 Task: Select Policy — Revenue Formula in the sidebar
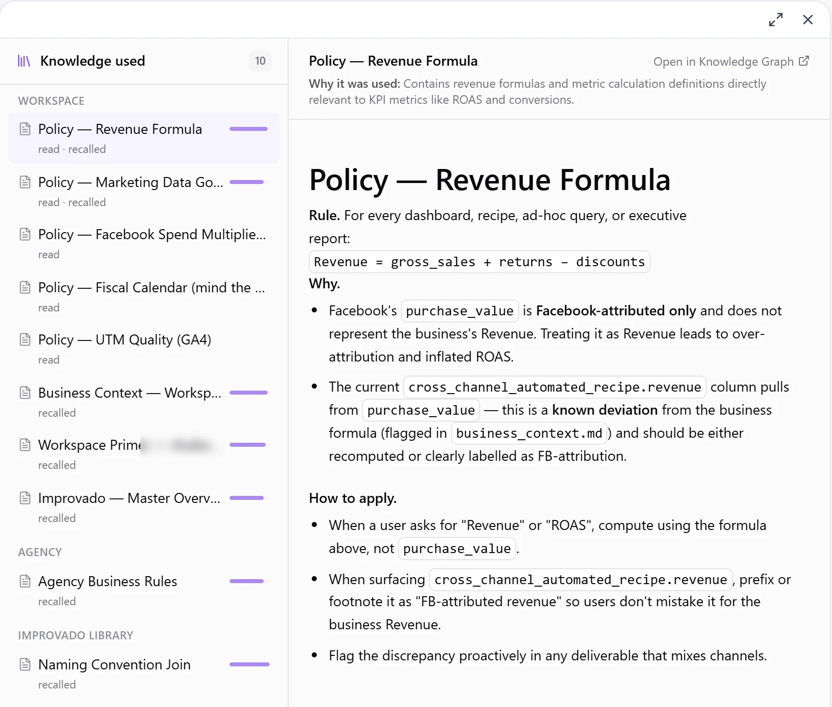(x=144, y=138)
